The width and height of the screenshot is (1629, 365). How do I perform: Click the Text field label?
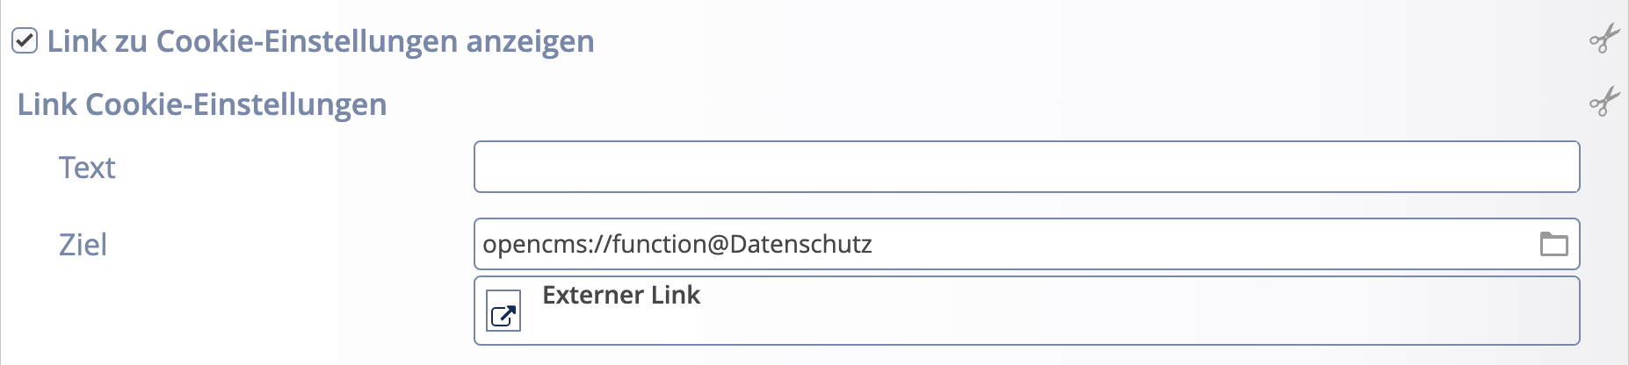click(87, 168)
